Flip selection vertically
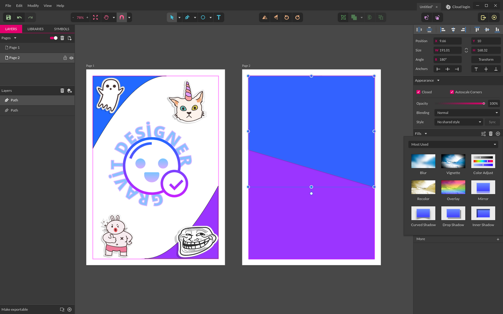Viewport: 503px width, 314px height. pos(275,18)
